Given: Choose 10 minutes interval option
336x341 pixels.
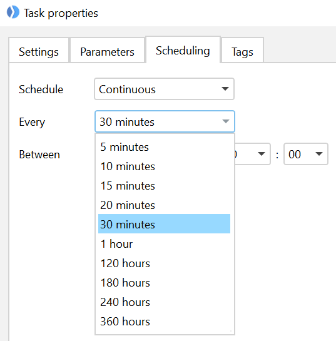Looking at the screenshot, I should point(164,166).
